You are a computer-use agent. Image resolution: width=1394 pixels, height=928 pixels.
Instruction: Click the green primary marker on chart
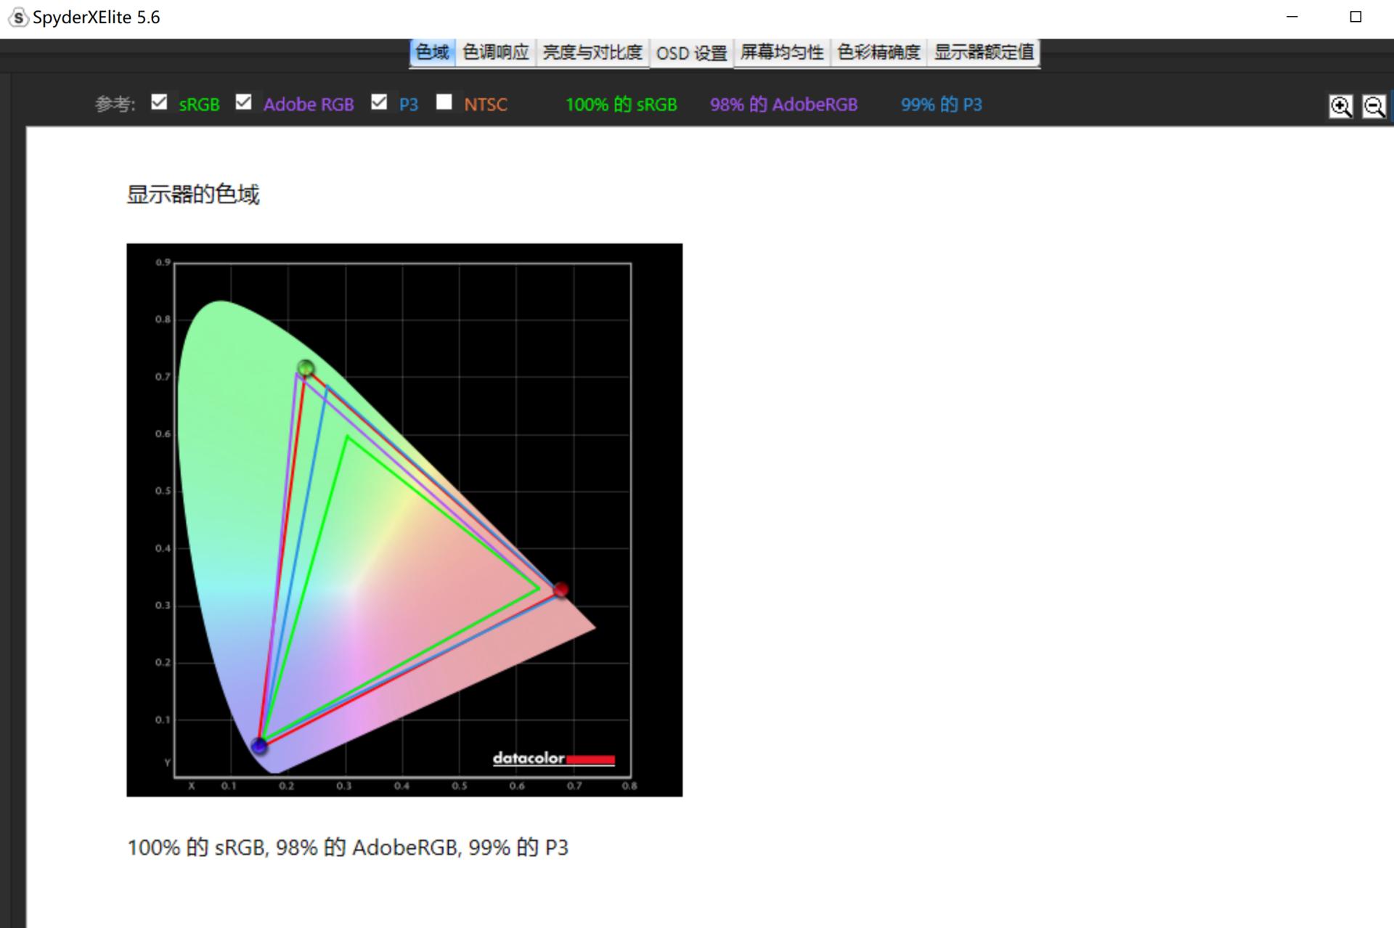pyautogui.click(x=306, y=368)
